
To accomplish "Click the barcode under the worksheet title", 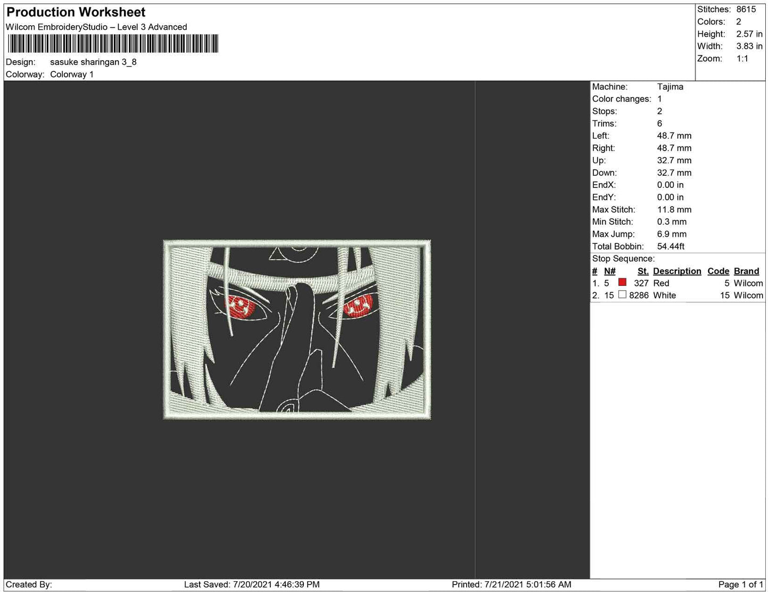I will coord(113,44).
